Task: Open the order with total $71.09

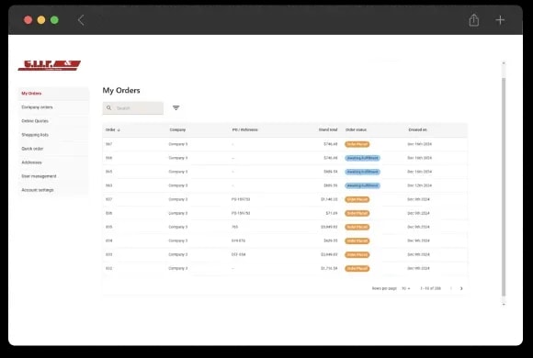Action: tap(285, 213)
